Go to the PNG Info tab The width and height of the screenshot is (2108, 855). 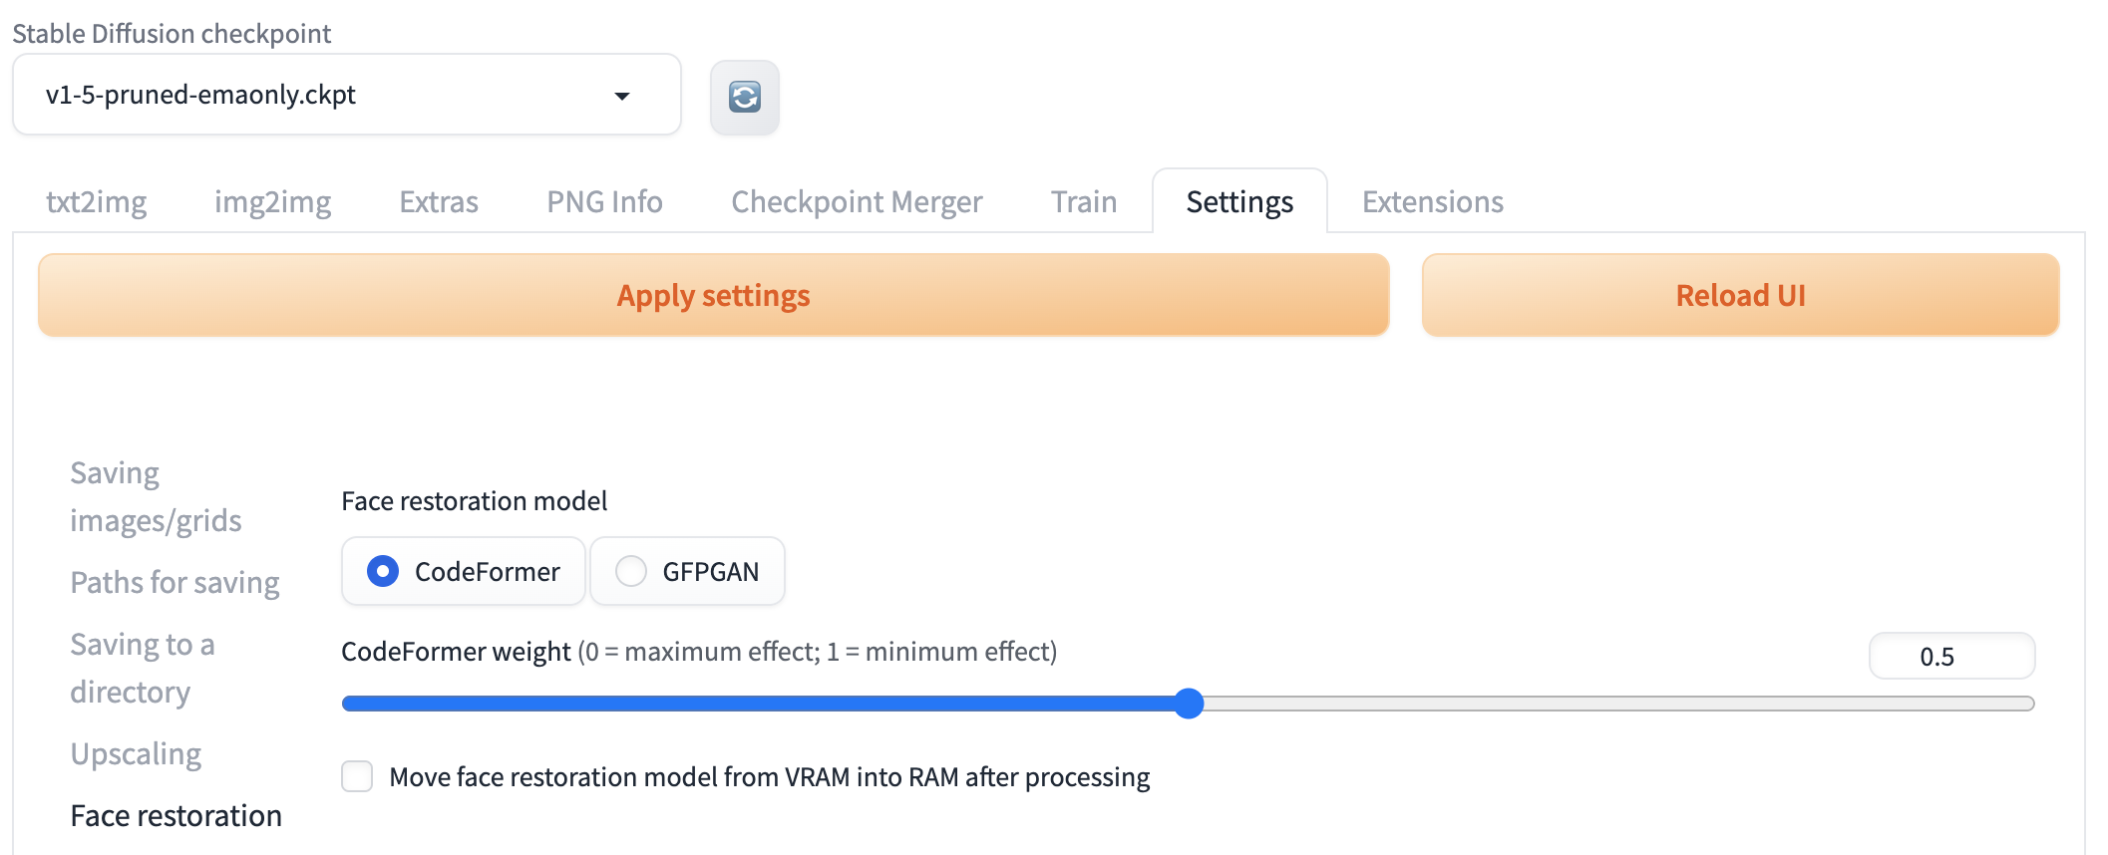[604, 202]
